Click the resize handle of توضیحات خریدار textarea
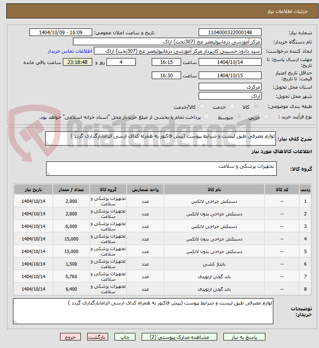This screenshot has height=348, width=319. coord(15,322)
